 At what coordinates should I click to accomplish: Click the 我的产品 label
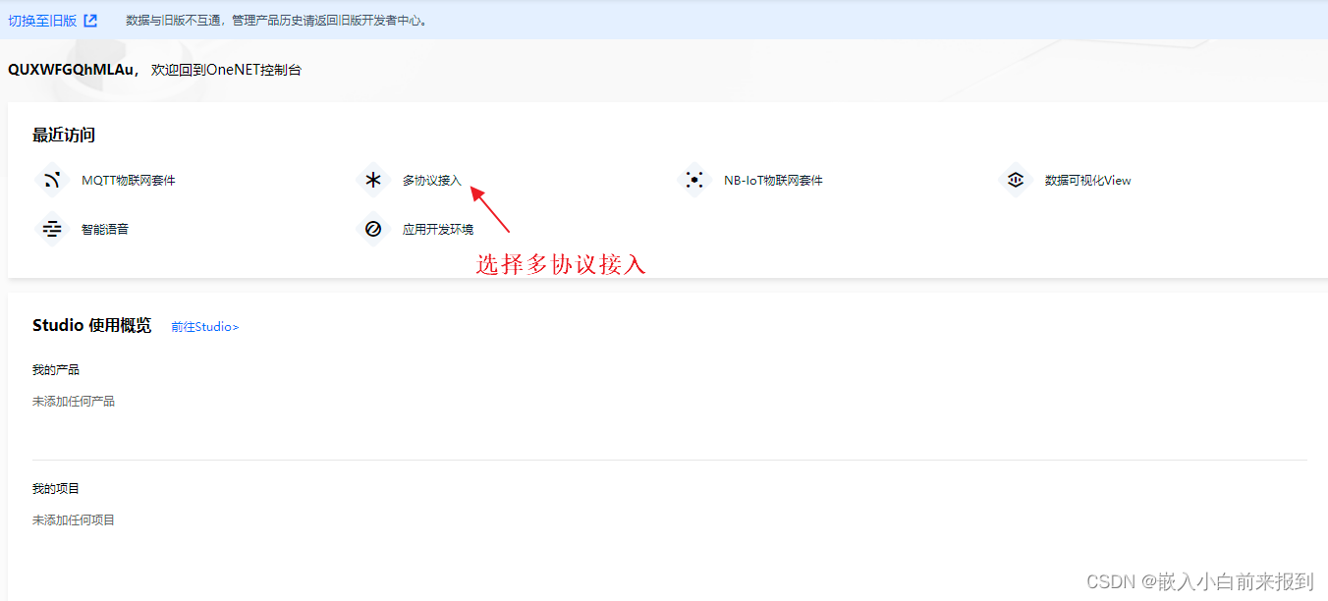[x=56, y=370]
